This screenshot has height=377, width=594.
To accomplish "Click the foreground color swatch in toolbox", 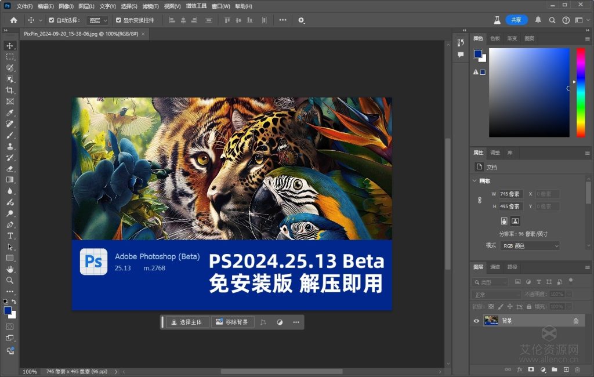I will tap(8, 311).
